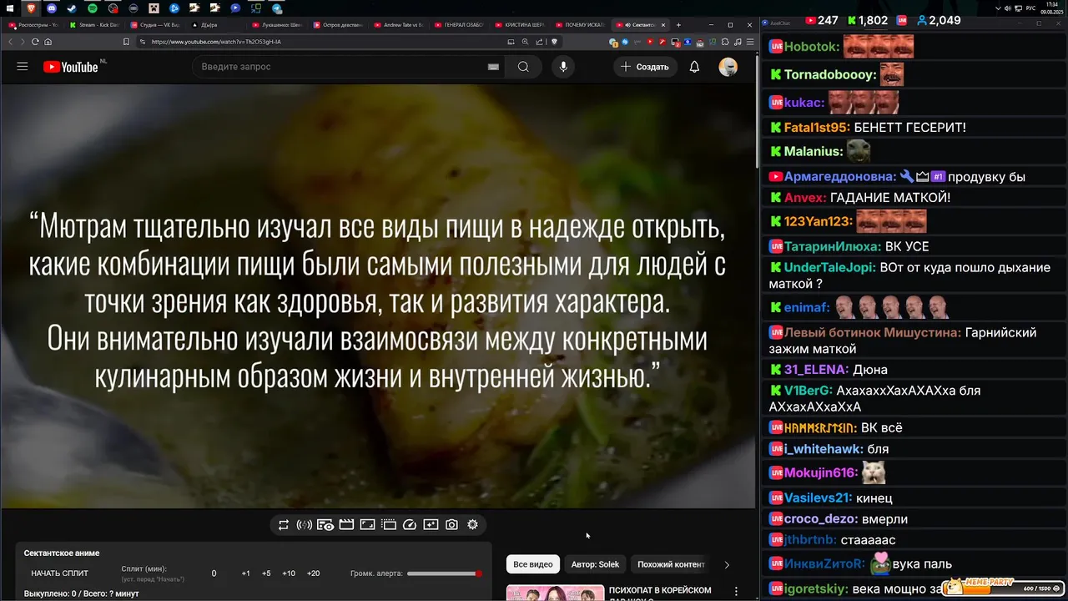This screenshot has width=1068, height=601.
Task: Click the lyrics text overlay on video
Action: tap(377, 302)
